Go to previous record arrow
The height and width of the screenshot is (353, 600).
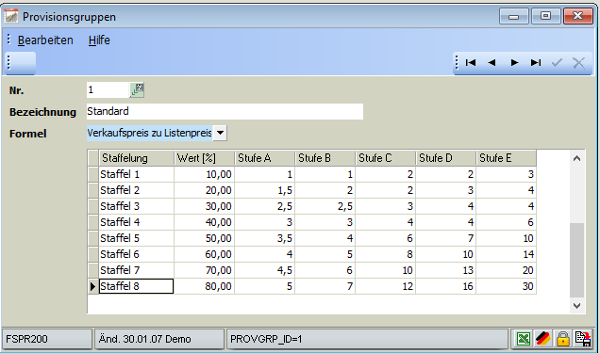(492, 62)
